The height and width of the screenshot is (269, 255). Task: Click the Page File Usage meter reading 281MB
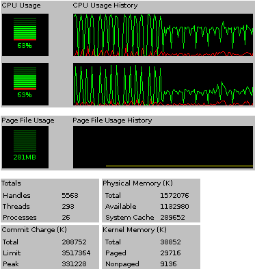pos(25,147)
